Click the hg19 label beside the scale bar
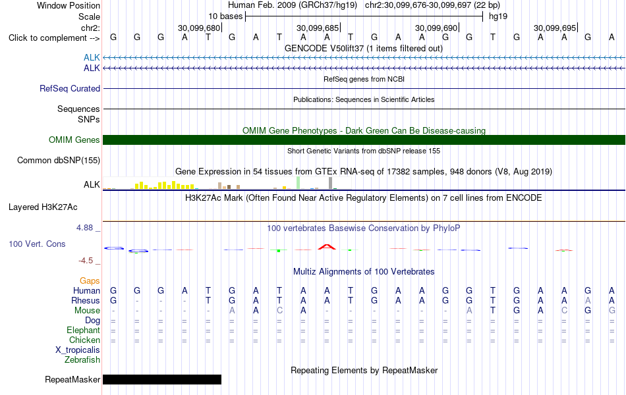This screenshot has width=626, height=395. click(x=498, y=16)
